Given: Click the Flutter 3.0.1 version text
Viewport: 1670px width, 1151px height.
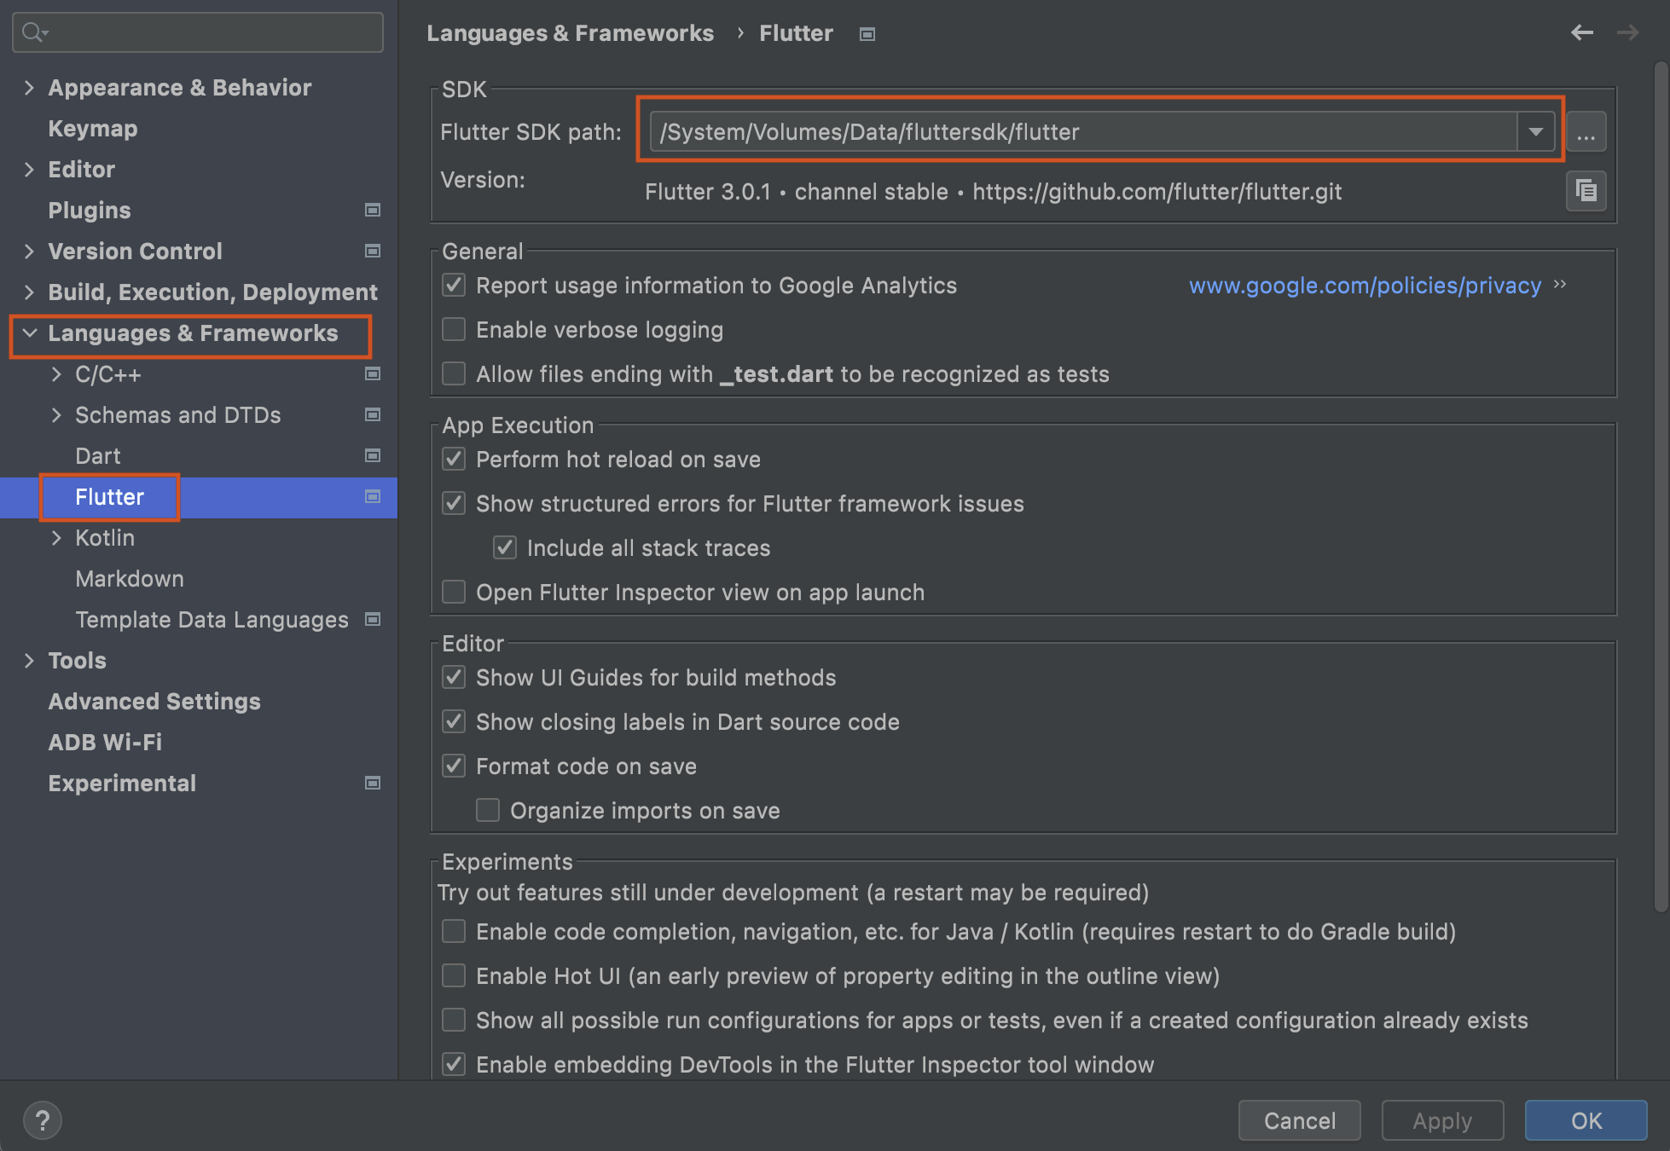Looking at the screenshot, I should (x=993, y=192).
